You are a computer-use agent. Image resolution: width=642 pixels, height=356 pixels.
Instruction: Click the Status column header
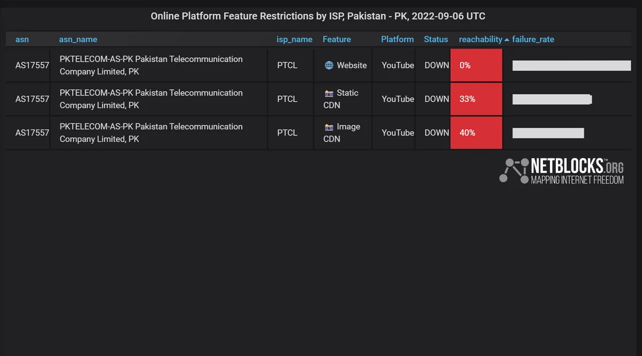click(436, 39)
